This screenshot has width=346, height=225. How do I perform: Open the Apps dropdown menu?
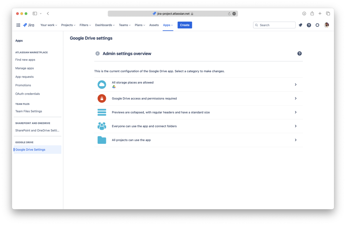coord(168,25)
